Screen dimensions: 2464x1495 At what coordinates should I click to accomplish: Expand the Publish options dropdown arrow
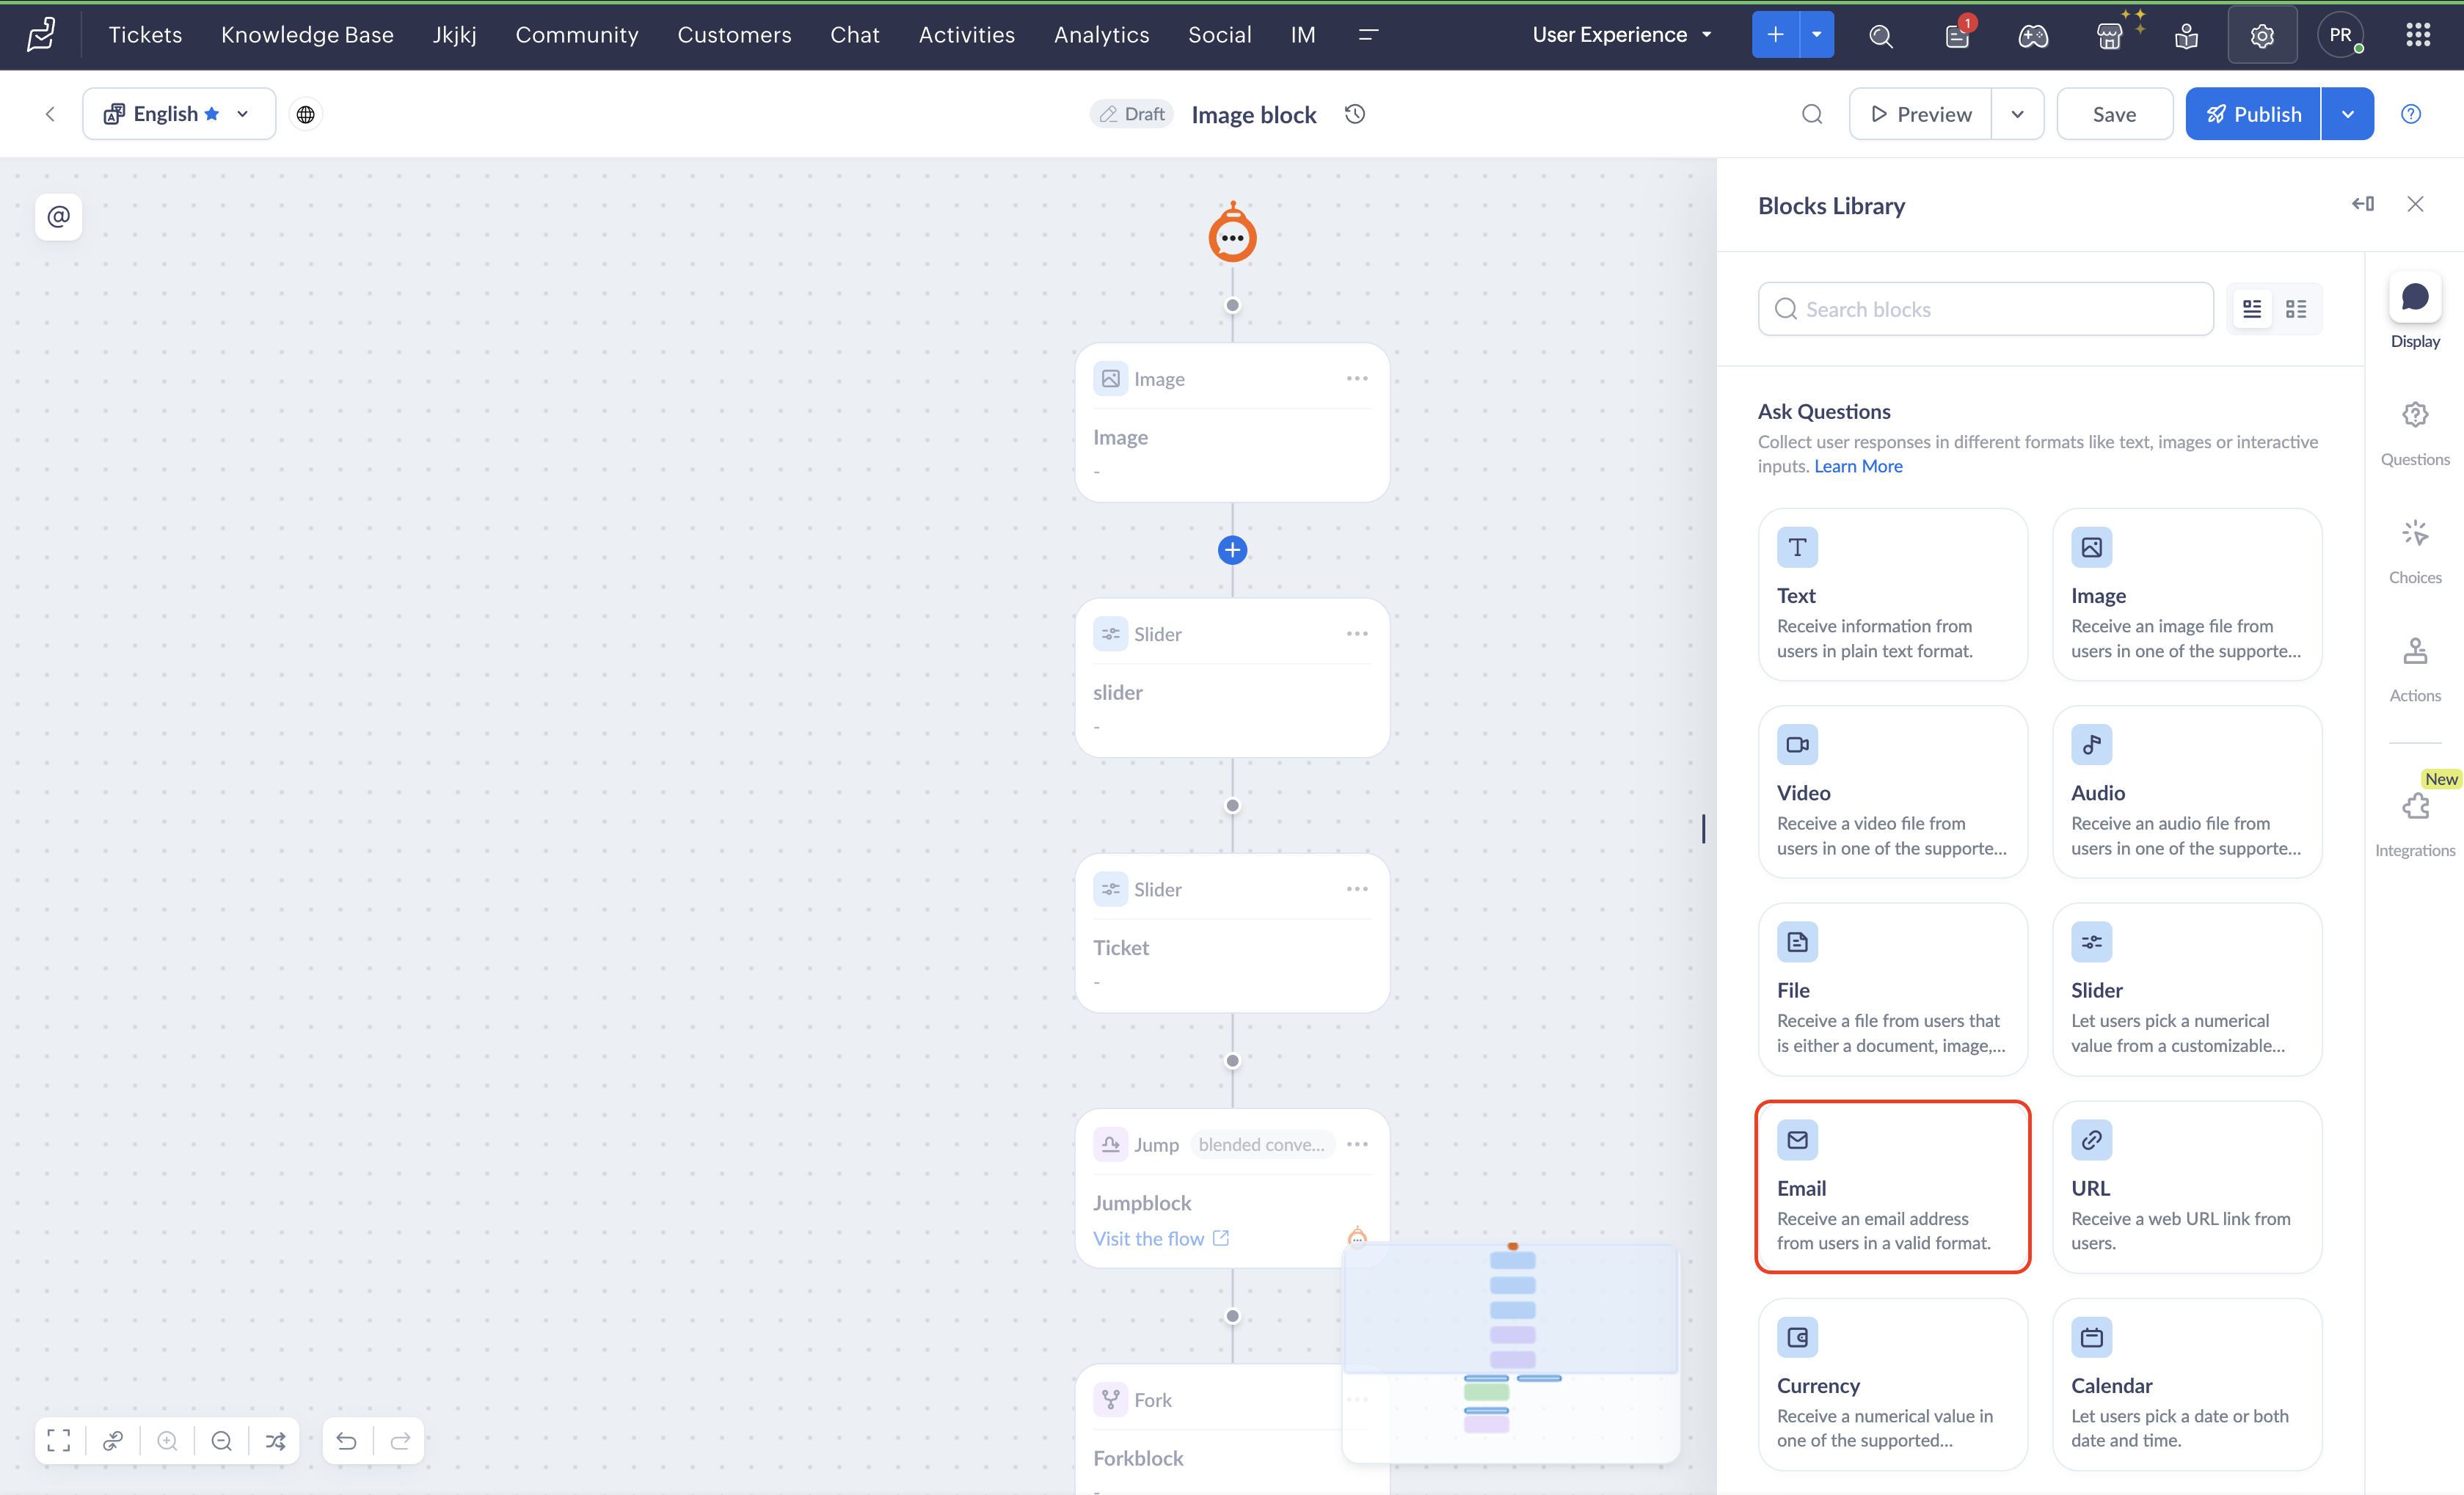(2347, 114)
